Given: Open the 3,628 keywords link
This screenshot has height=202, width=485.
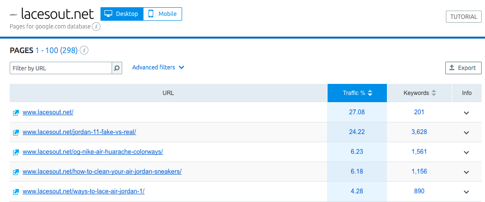Looking at the screenshot, I should [x=419, y=132].
